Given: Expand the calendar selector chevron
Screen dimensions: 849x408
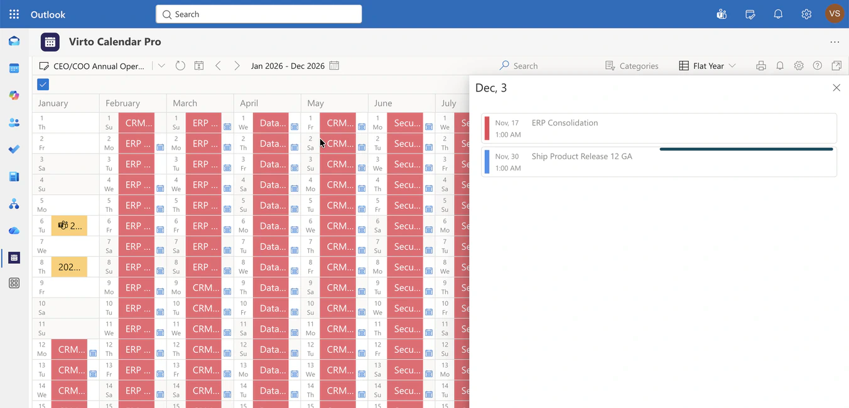Looking at the screenshot, I should pos(161,66).
